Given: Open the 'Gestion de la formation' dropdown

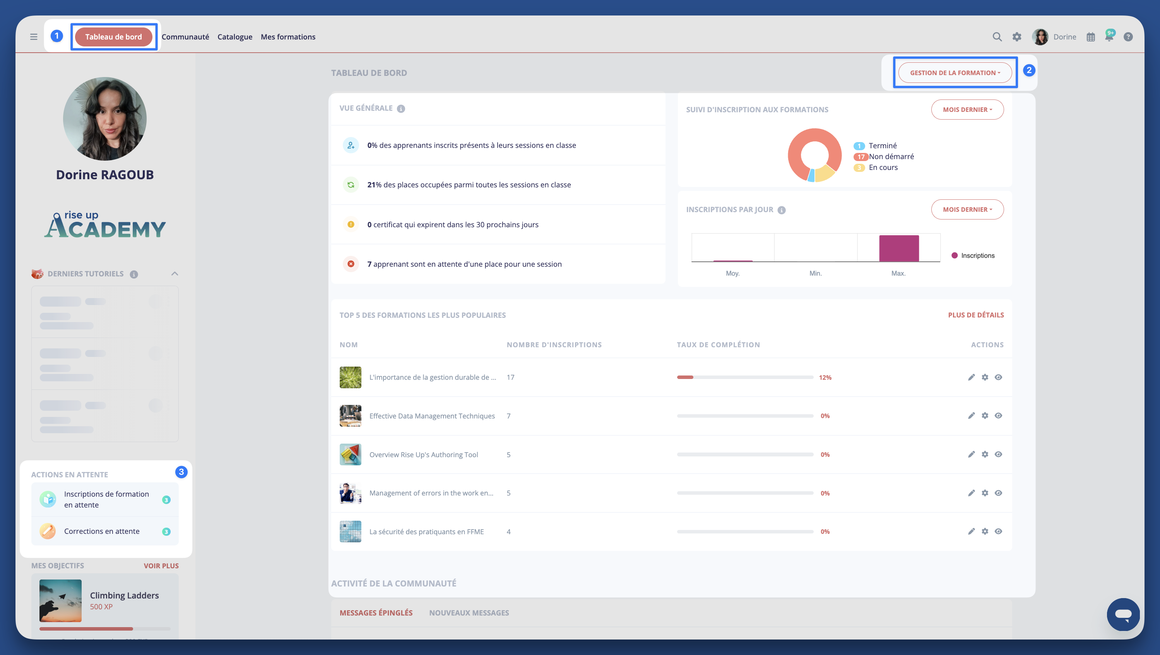Looking at the screenshot, I should point(955,72).
